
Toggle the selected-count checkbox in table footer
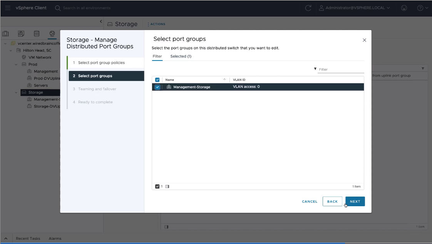[x=157, y=187]
